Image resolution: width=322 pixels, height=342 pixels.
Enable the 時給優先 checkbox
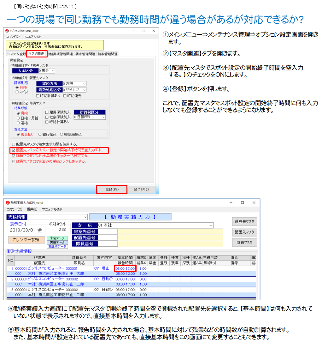pyautogui.click(x=65, y=96)
